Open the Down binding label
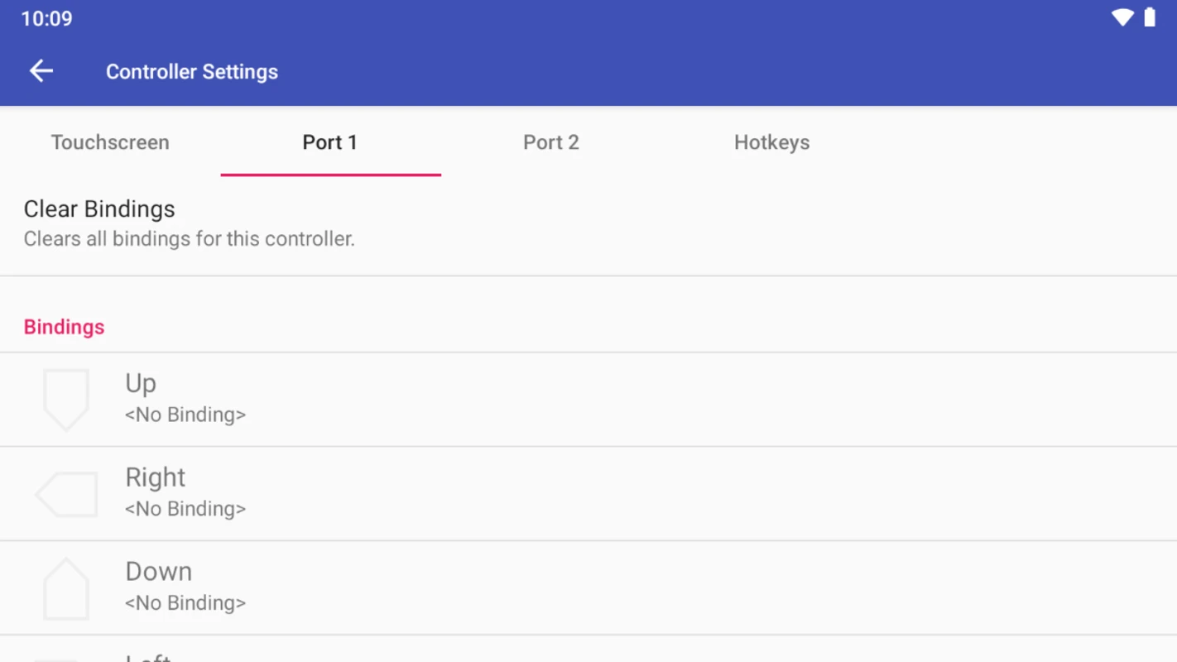 tap(159, 572)
